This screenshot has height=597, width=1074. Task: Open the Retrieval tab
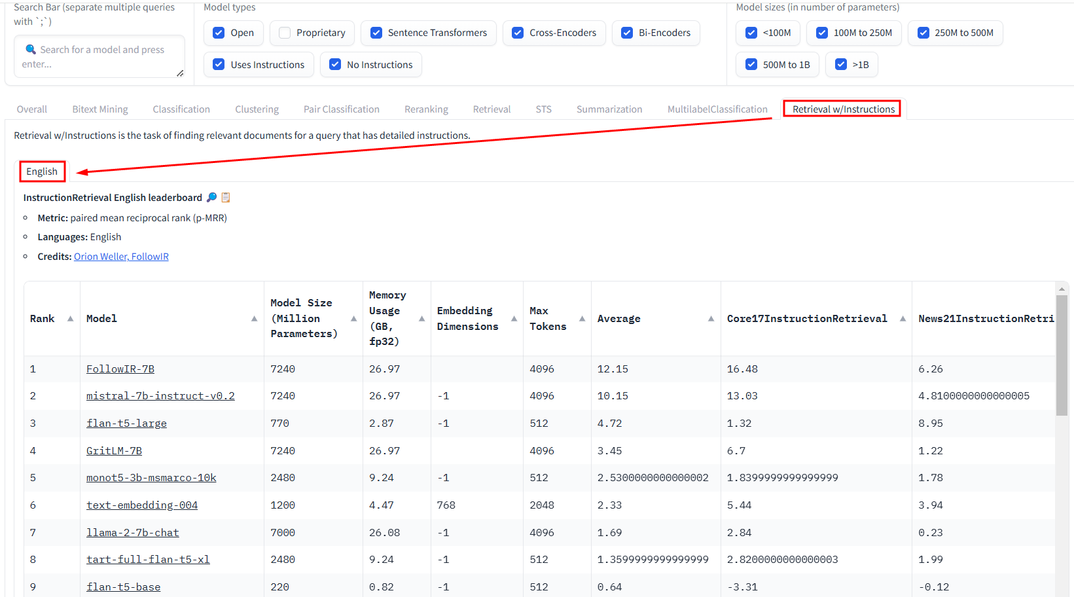492,109
